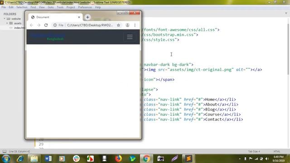
Task: Show hidden system tray icons
Action: click(240, 159)
